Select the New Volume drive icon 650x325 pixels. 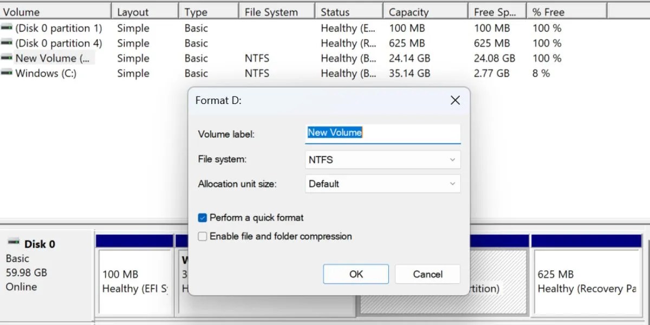[5, 58]
